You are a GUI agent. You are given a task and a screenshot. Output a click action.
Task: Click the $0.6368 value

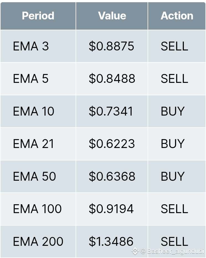[112, 177]
